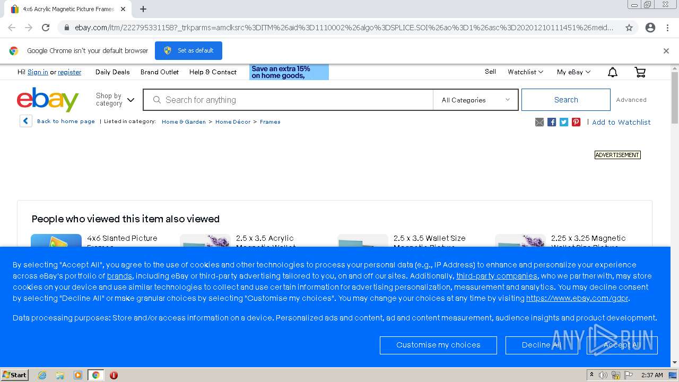Click Customise my choices button

(x=438, y=345)
